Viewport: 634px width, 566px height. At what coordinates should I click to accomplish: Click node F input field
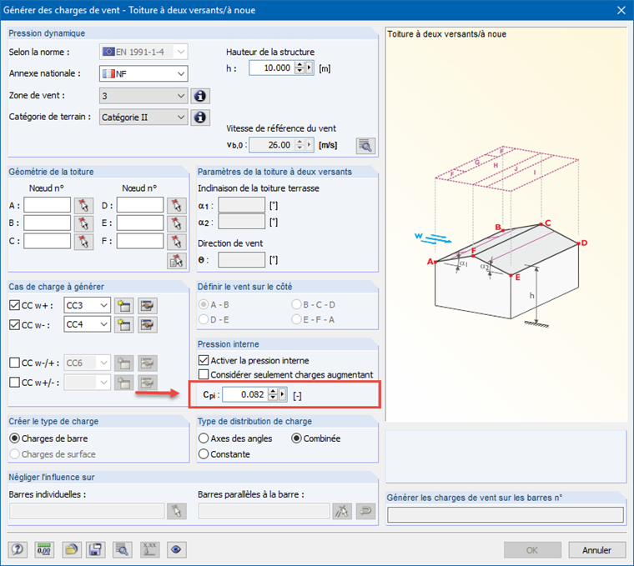click(x=140, y=241)
